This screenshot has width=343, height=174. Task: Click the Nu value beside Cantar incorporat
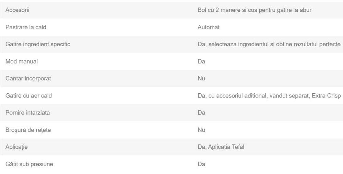pos(201,78)
